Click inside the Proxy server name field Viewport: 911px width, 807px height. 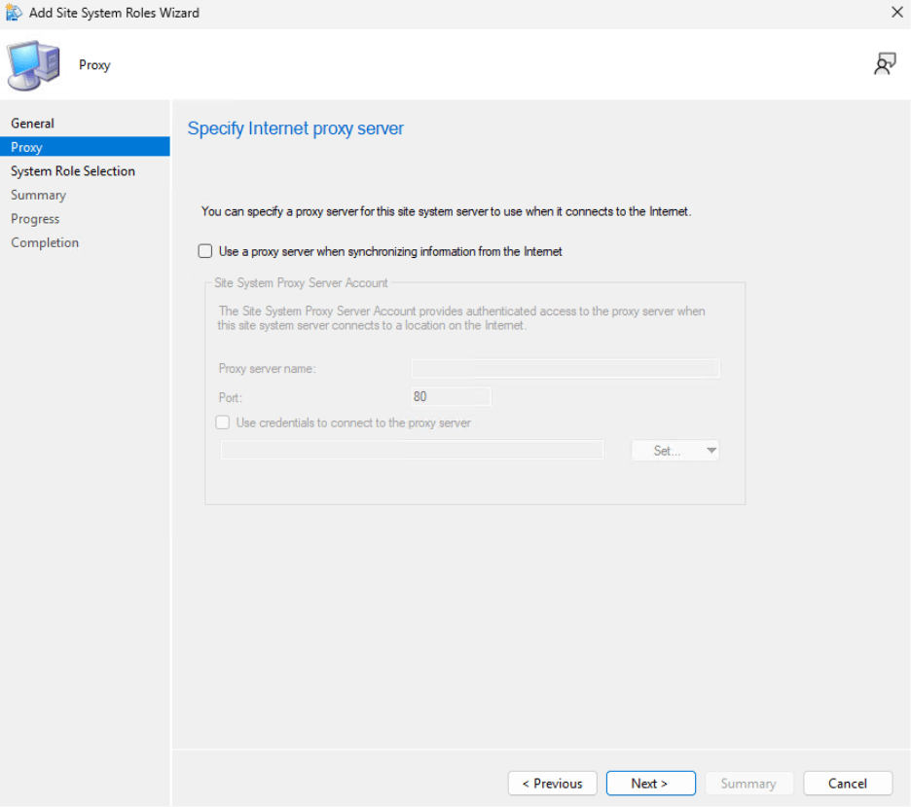pos(565,368)
